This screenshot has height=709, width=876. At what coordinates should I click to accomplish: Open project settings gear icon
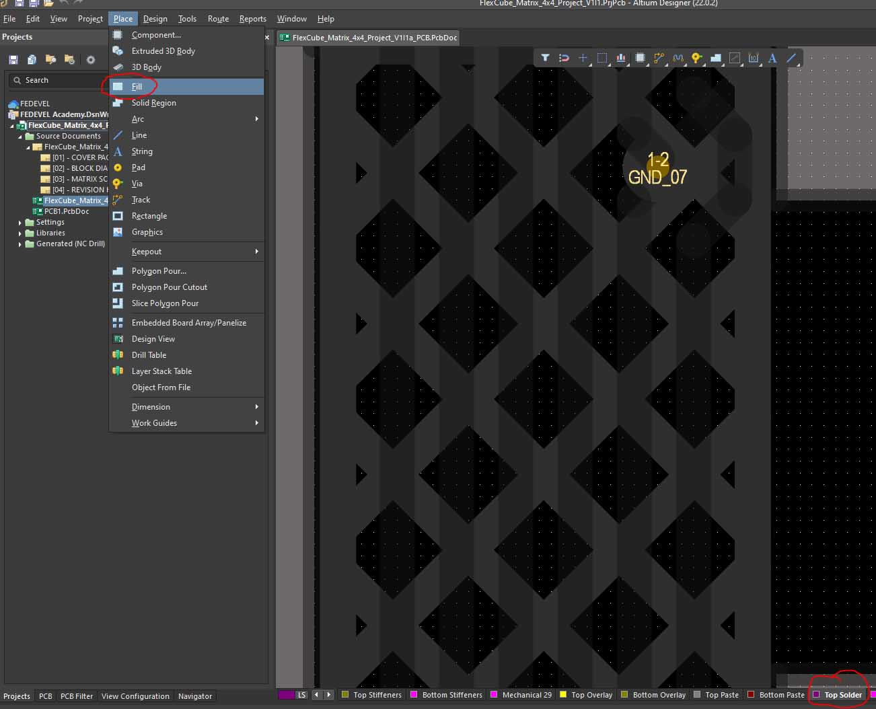pos(91,59)
